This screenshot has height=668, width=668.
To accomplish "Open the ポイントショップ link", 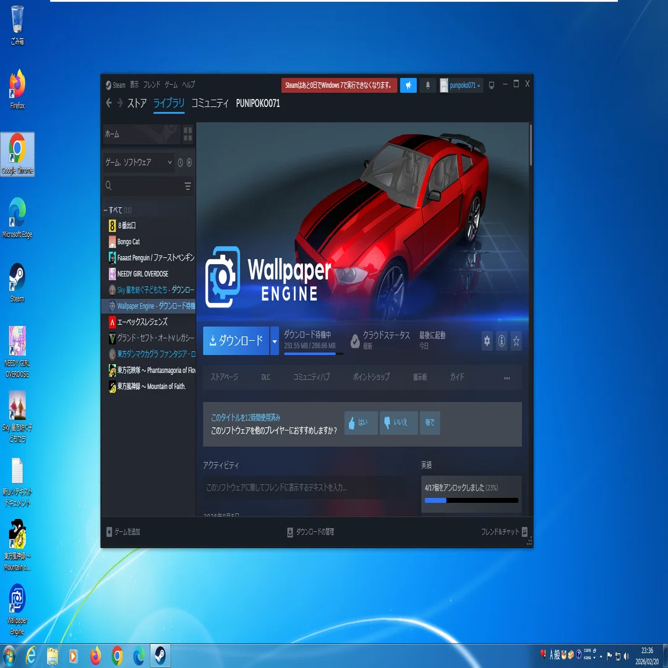I will (370, 377).
